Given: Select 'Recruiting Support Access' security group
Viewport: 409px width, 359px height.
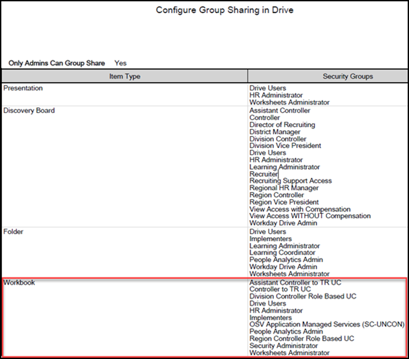Looking at the screenshot, I should 290,181.
